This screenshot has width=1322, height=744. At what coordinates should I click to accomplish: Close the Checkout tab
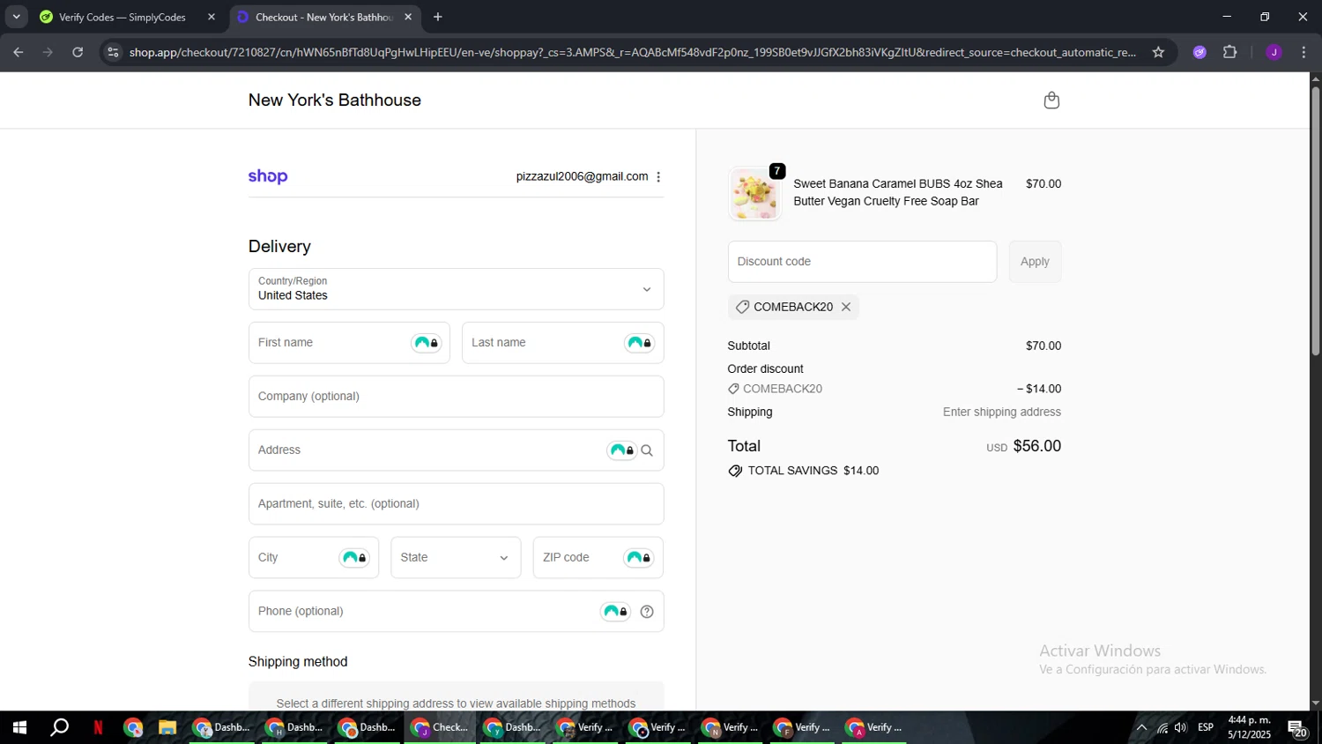pos(408,17)
